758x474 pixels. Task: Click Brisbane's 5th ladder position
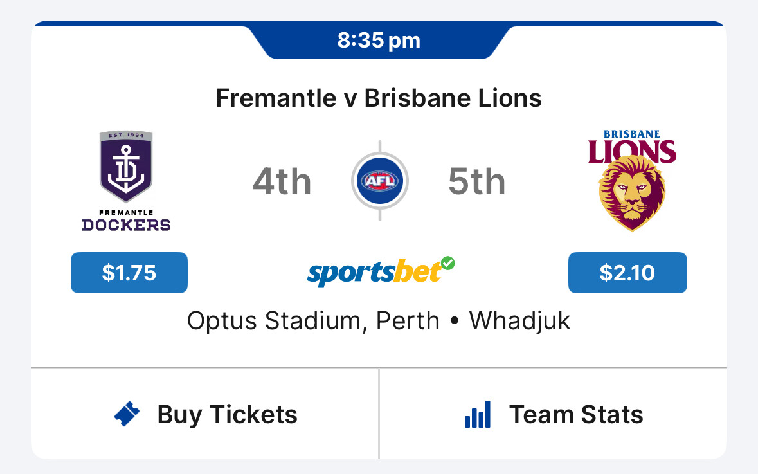coord(476,182)
